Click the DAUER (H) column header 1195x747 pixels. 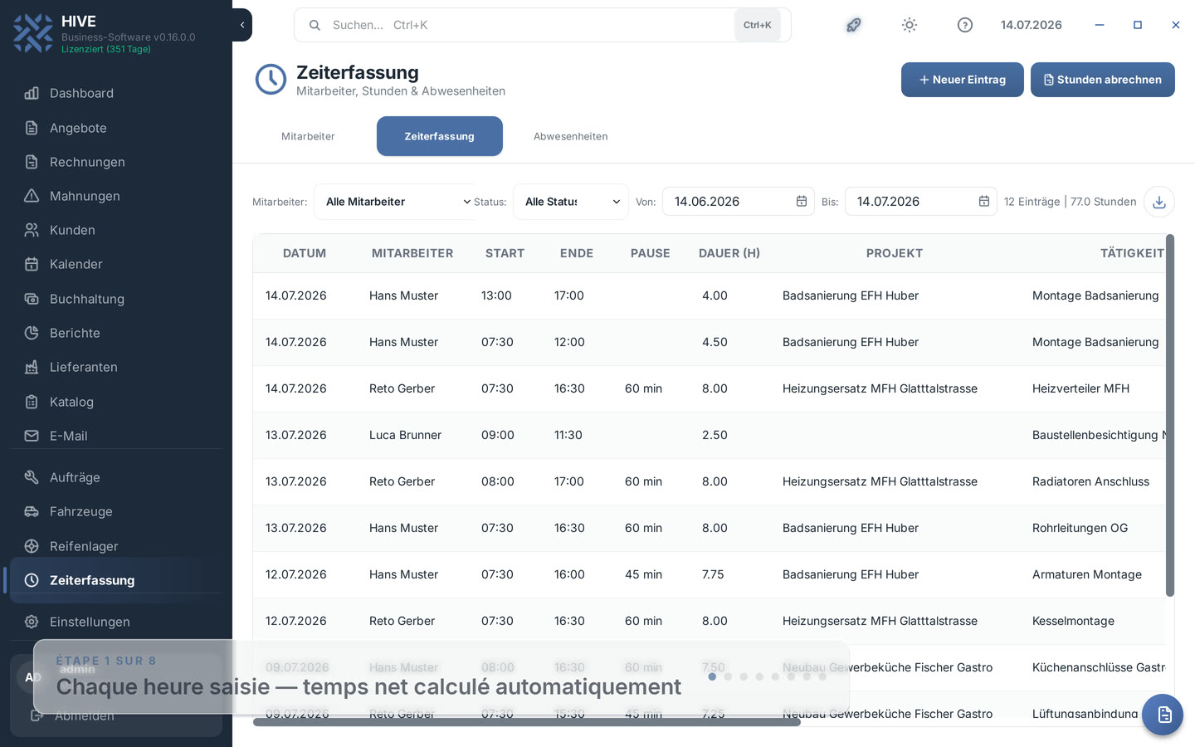729,253
